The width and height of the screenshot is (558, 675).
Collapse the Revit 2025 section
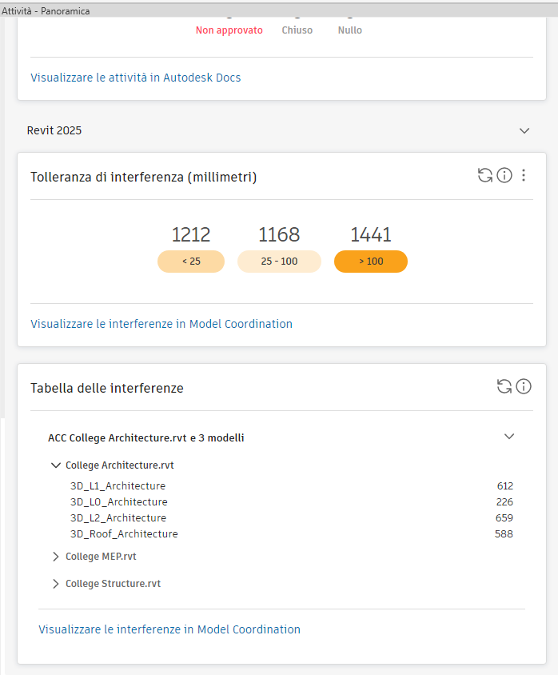point(524,130)
